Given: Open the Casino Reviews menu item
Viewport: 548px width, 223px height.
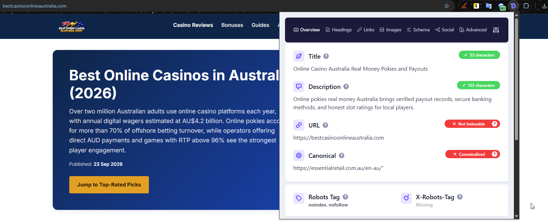Looking at the screenshot, I should coord(193,25).
